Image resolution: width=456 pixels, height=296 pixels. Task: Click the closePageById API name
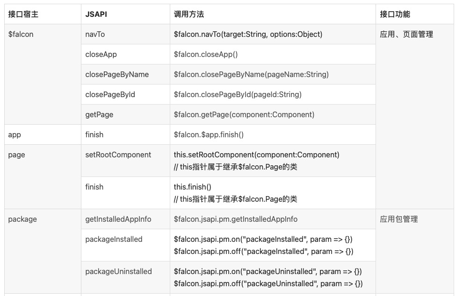(110, 94)
